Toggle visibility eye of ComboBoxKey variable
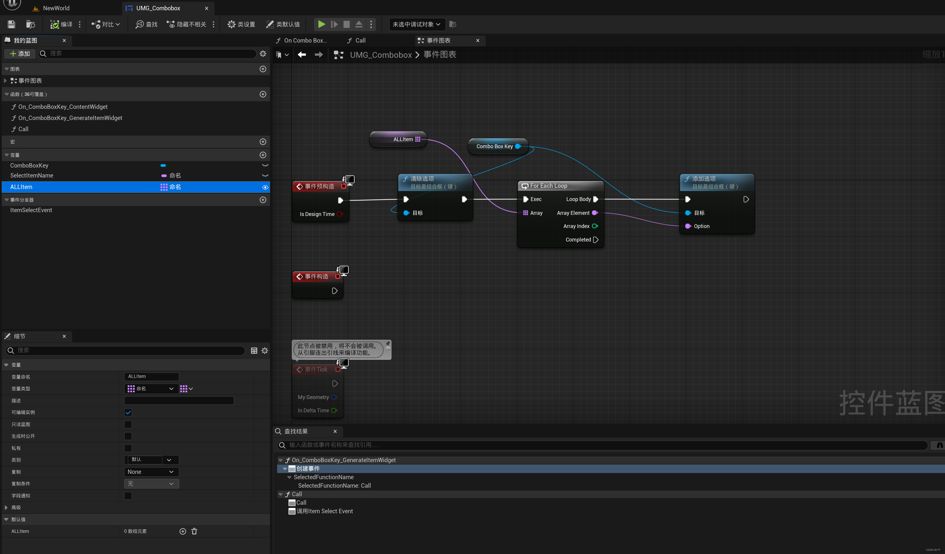Screen dimensions: 945x554 tap(265, 165)
